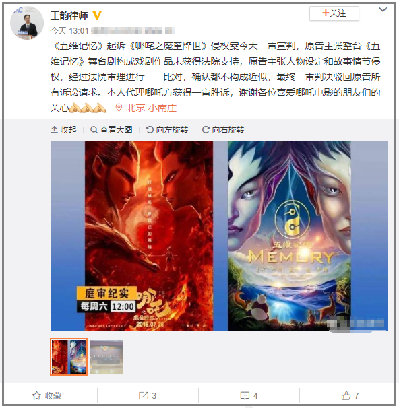Click the location pin icon
Image resolution: width=399 pixels, height=408 pixels.
pos(119,108)
